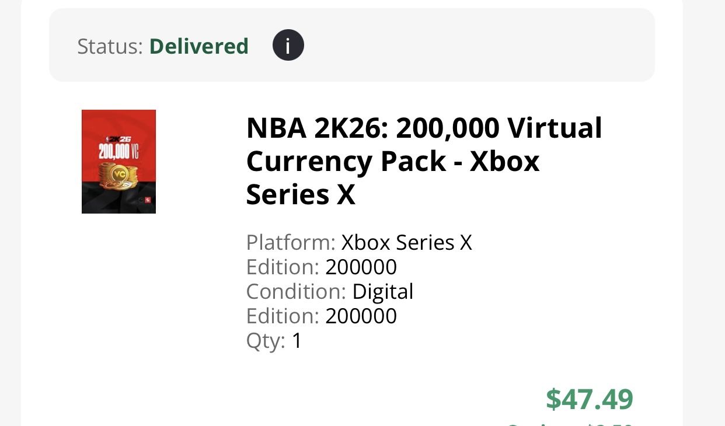
Task: Select the Platform detail row
Action: (x=360, y=242)
